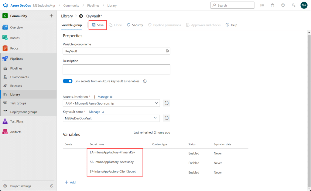Screen dimensions: 311x191
Task: Save the variable group
Action: coord(98,25)
